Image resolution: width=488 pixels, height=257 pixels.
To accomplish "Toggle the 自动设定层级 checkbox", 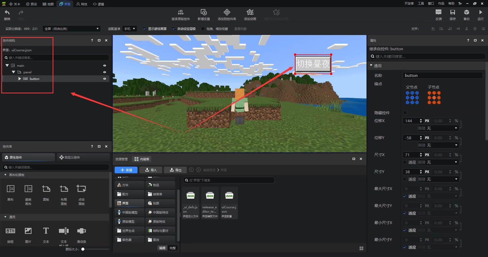I will (x=174, y=29).
